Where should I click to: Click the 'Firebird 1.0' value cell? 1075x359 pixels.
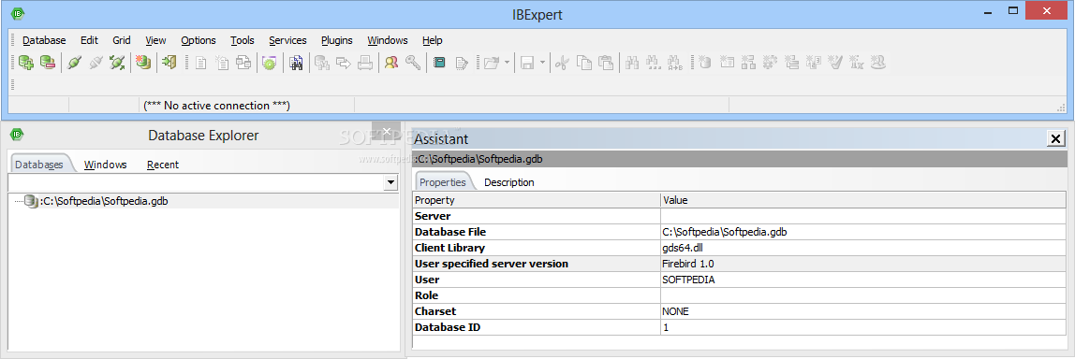click(x=863, y=264)
